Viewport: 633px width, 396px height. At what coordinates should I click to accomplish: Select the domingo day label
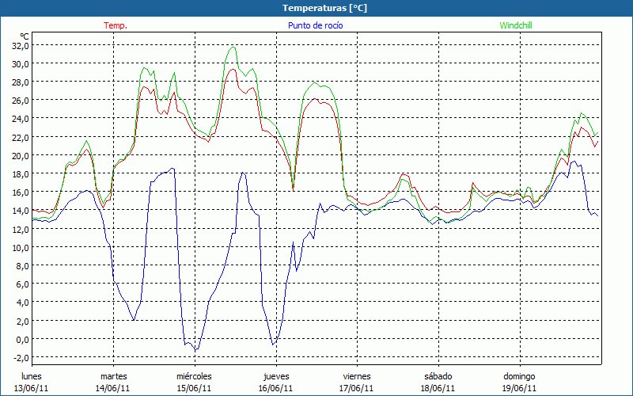(x=519, y=376)
